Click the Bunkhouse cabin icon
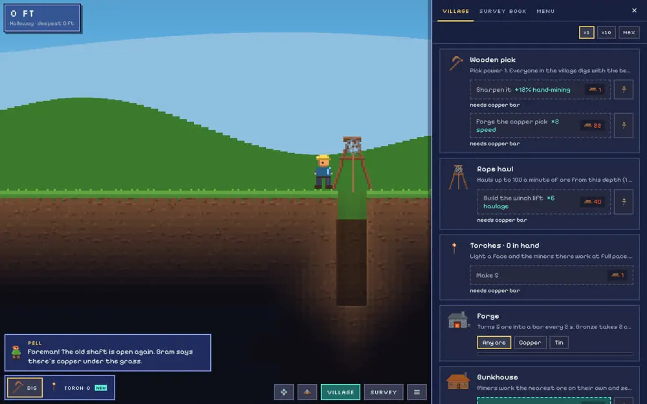The width and height of the screenshot is (647, 404). (458, 381)
